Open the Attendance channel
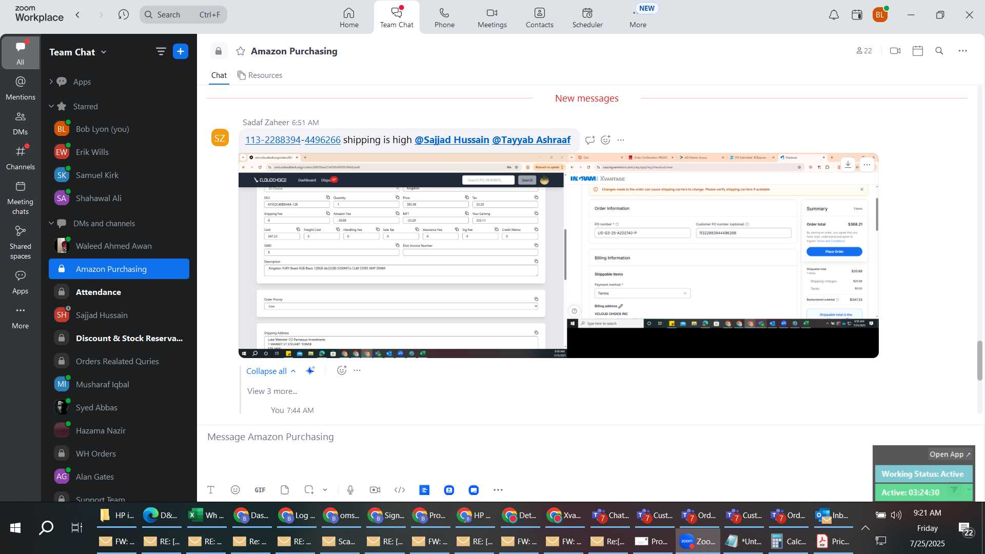Screen dimensions: 985x554 coord(119,292)
